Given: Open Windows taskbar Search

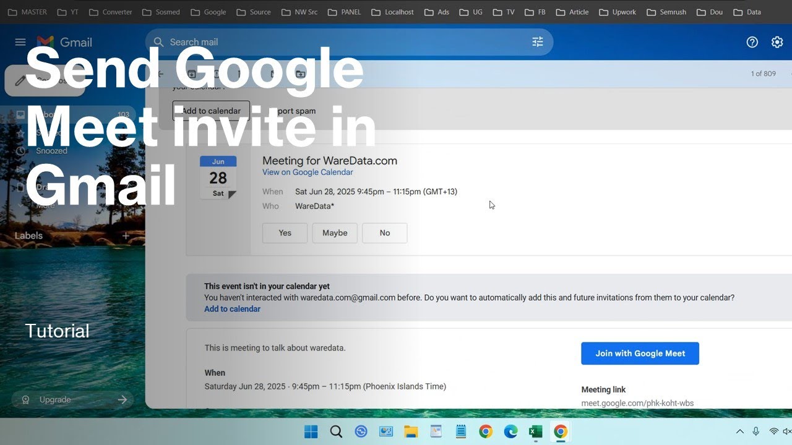Looking at the screenshot, I should coord(336,431).
